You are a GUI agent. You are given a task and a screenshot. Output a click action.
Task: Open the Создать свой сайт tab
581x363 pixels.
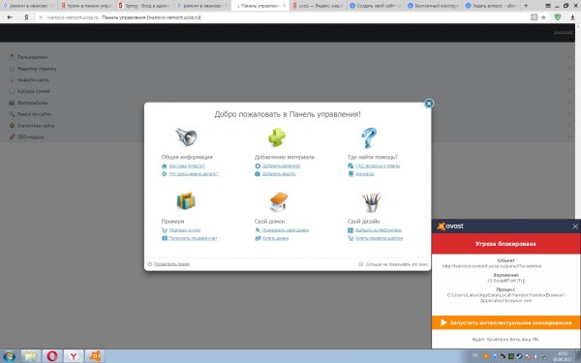click(376, 6)
